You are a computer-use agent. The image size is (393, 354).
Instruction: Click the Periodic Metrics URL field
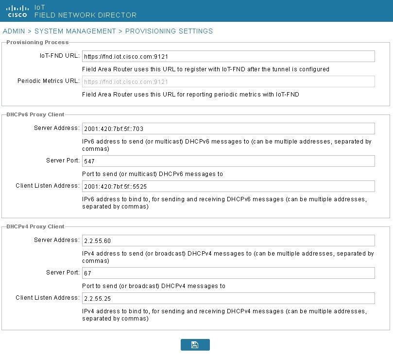(228, 81)
